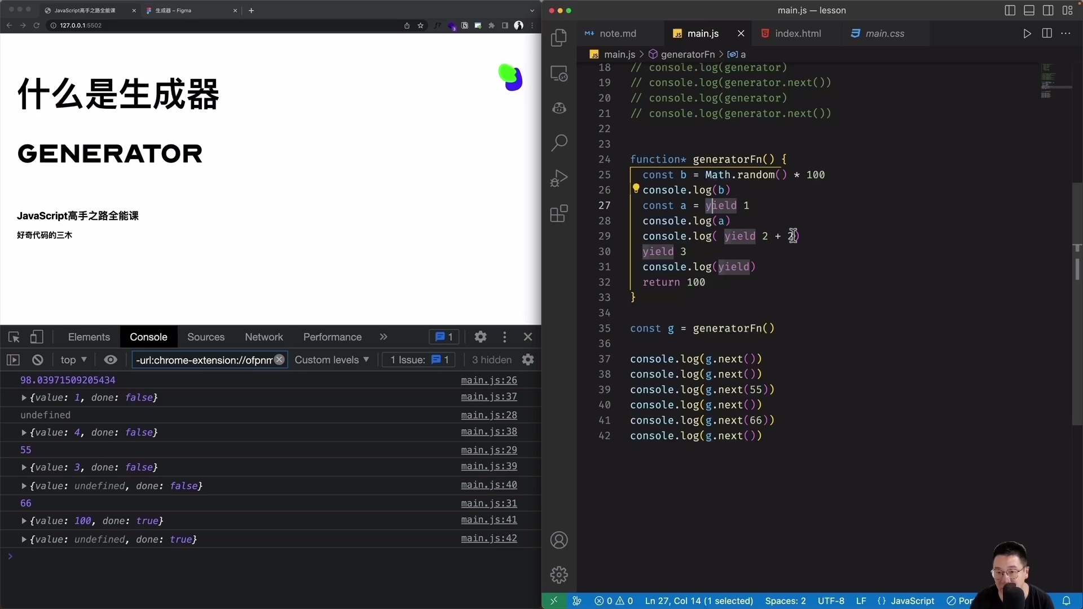Open GitHub Copilot chat from activity bar
Image resolution: width=1083 pixels, height=609 pixels.
559,108
